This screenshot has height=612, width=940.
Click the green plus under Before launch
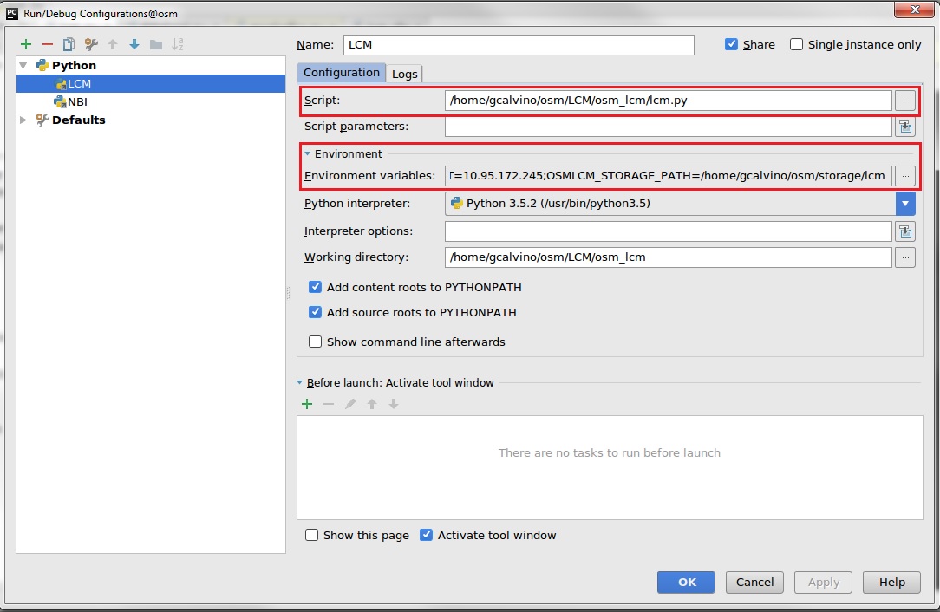307,404
